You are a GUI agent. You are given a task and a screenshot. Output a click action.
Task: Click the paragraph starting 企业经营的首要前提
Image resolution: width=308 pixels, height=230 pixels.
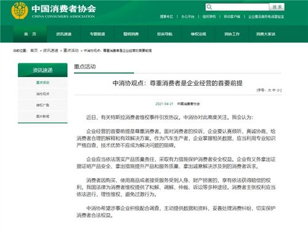[x=176, y=138]
